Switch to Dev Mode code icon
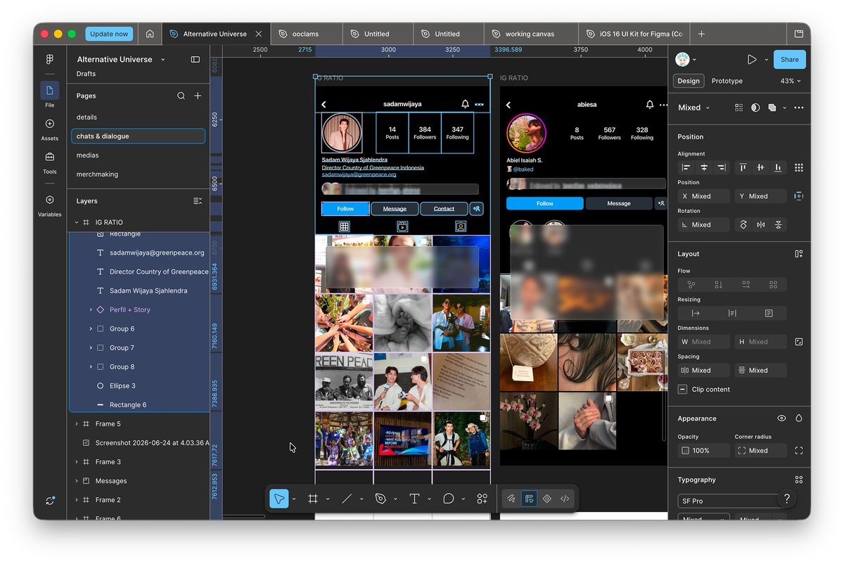 [x=565, y=499]
